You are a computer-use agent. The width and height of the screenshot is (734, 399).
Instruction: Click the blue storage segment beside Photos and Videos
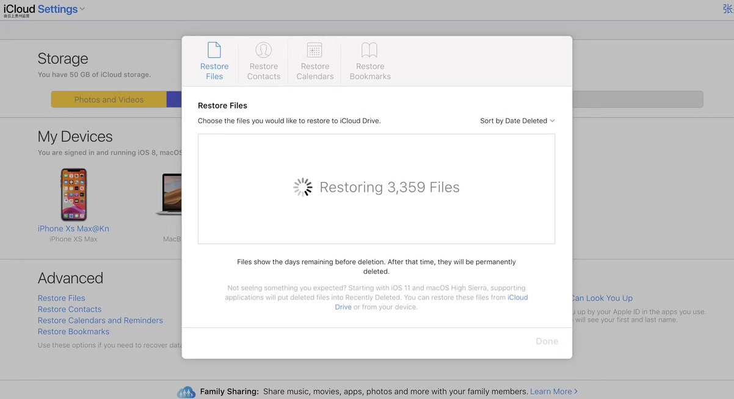pos(174,100)
